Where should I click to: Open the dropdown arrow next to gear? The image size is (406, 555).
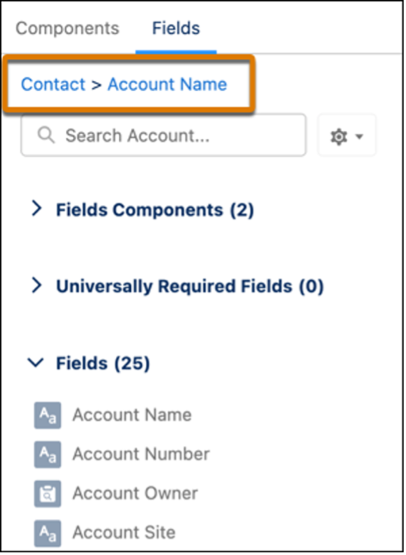tap(359, 137)
